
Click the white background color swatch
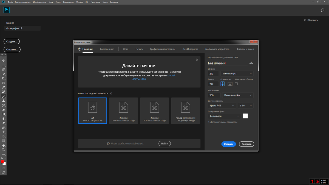click(5, 163)
